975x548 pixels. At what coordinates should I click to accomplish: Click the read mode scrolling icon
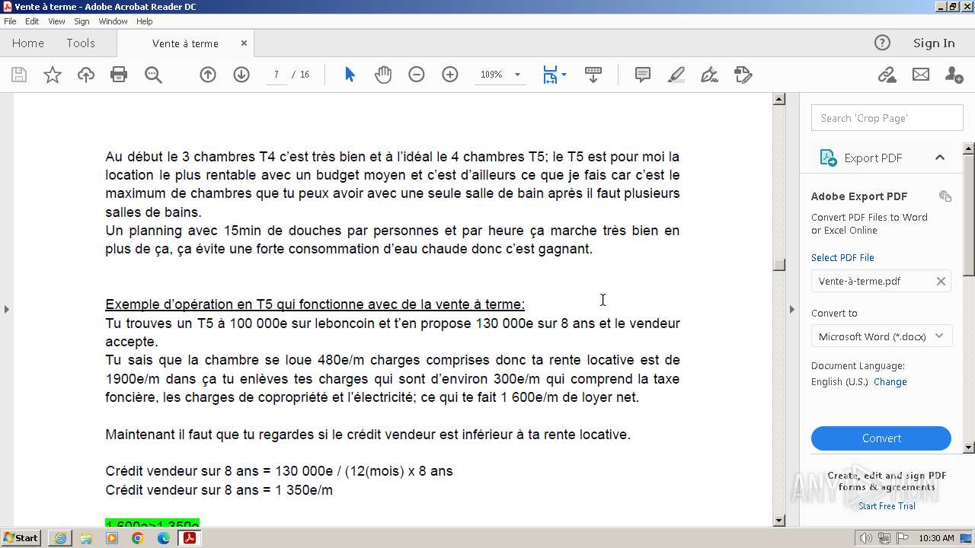tap(593, 75)
